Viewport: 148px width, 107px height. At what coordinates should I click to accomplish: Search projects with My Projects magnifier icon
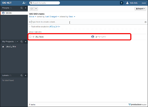click(21, 42)
